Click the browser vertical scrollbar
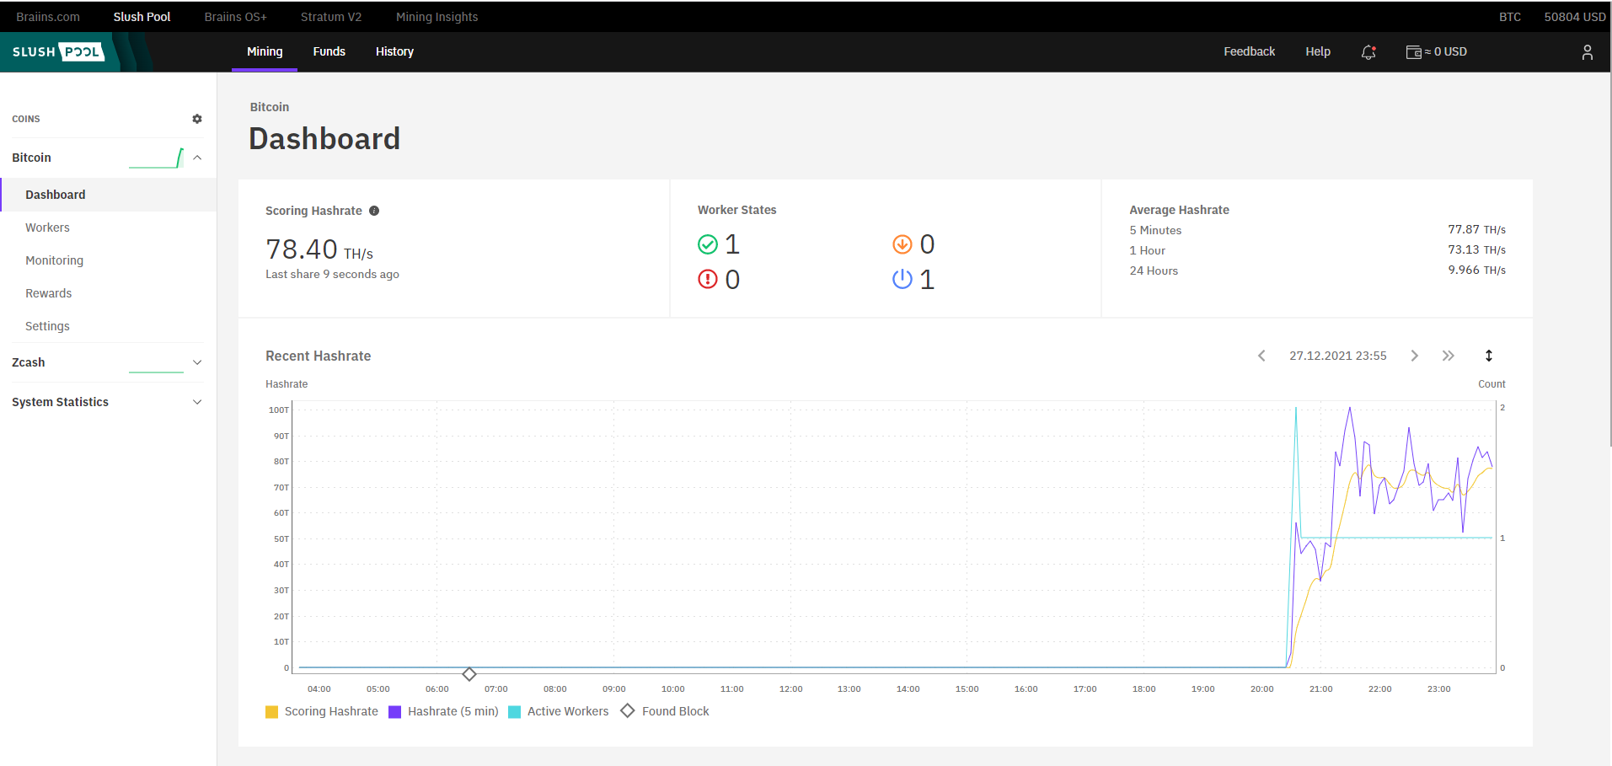Screen dimensions: 1612x766 pos(1610,223)
